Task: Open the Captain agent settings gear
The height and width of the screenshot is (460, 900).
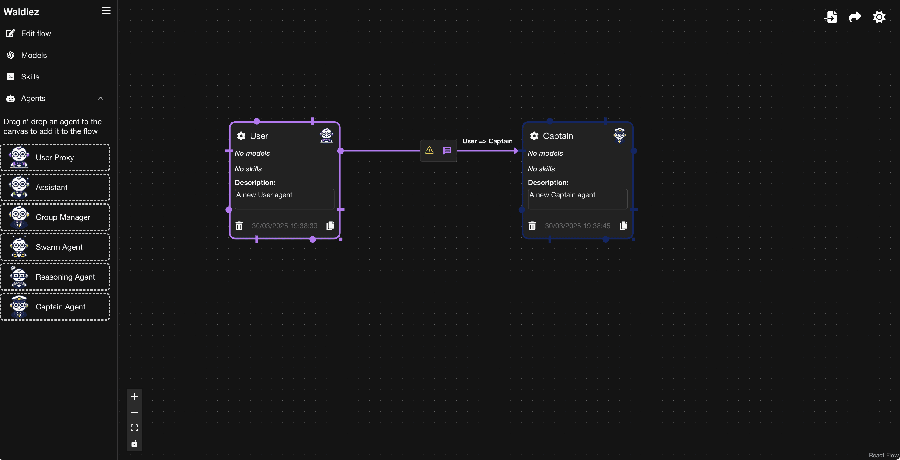Action: (x=534, y=136)
